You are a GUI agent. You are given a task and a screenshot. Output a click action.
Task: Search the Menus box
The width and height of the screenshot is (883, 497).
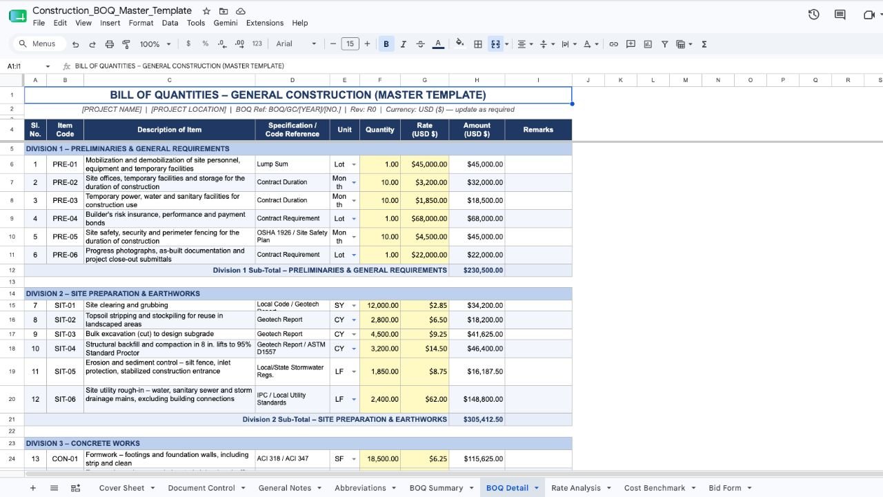coord(39,43)
